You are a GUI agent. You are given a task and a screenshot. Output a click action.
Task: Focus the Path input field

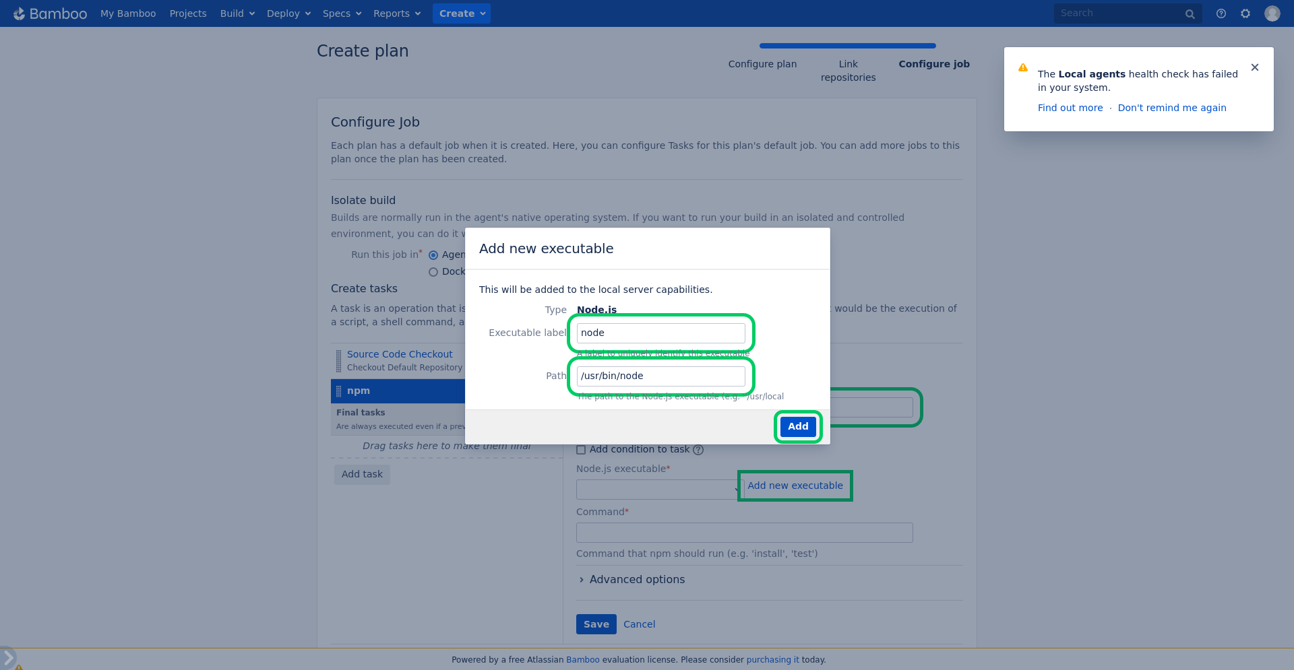pos(661,376)
